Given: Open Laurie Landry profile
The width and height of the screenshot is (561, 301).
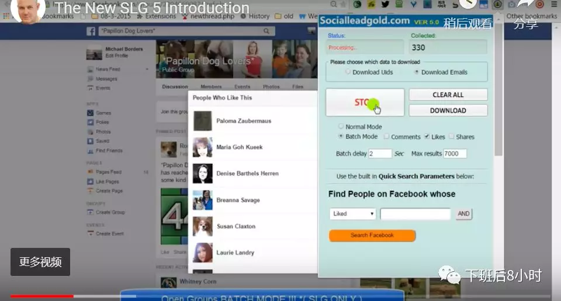Looking at the screenshot, I should 235,253.
